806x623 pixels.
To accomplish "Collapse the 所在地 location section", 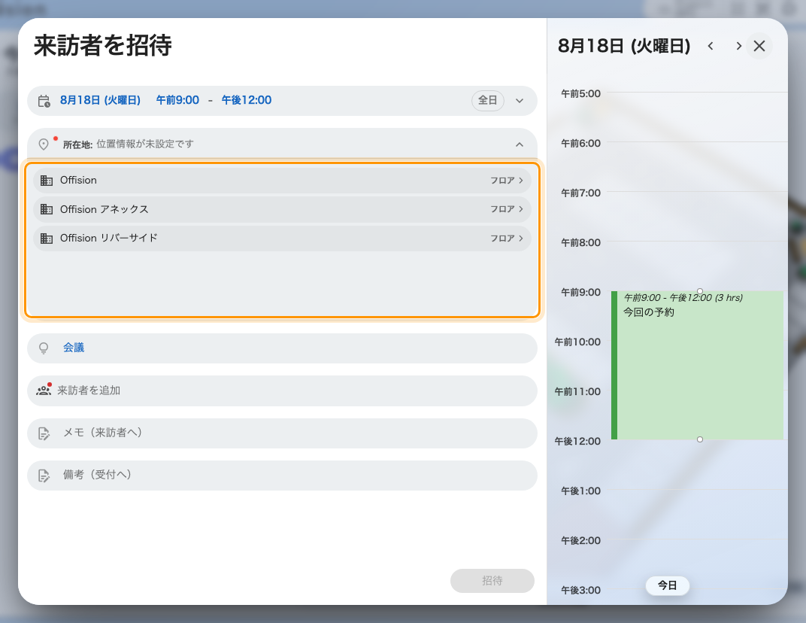I will click(520, 144).
